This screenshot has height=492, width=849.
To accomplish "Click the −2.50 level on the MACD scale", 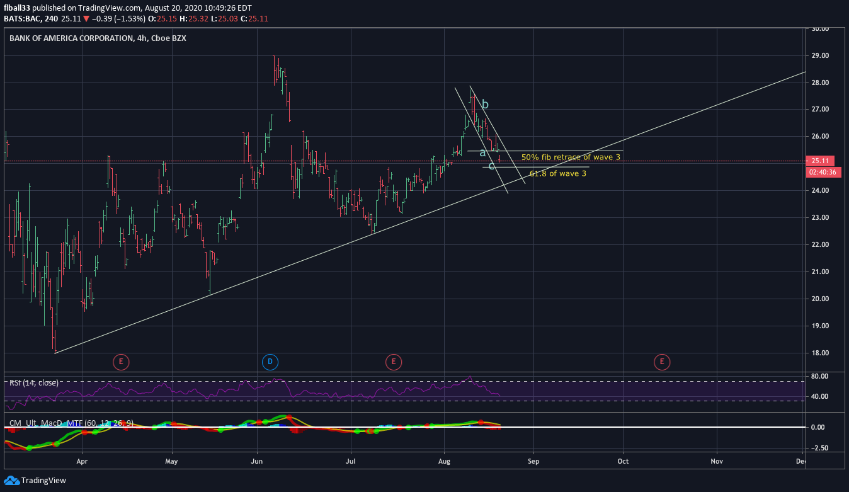I will point(819,449).
